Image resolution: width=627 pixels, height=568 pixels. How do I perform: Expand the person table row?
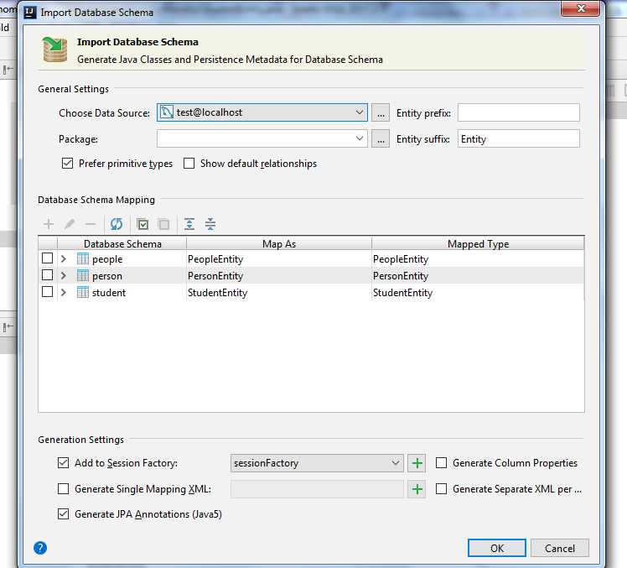(63, 276)
